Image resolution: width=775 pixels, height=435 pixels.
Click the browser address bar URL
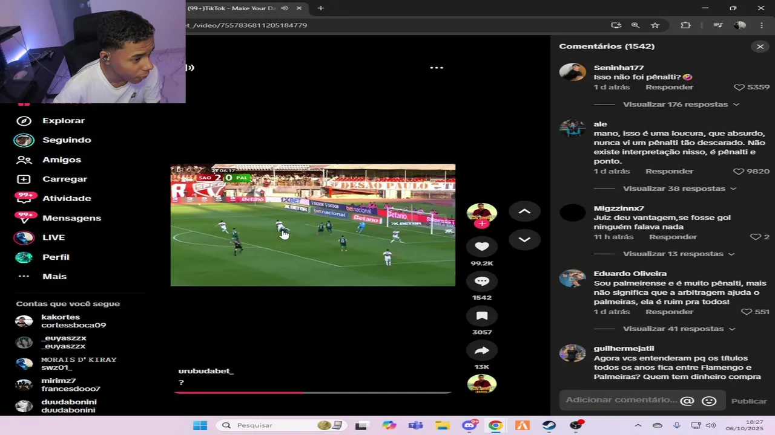coord(247,25)
